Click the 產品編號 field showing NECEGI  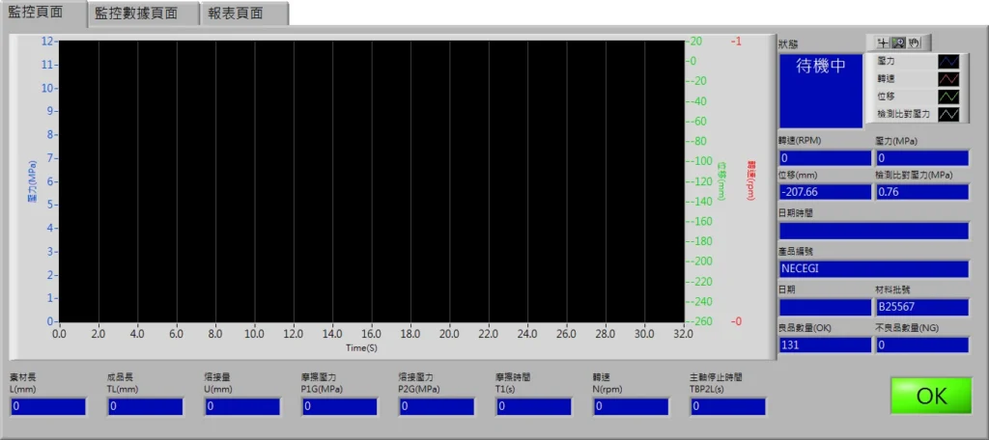pyautogui.click(x=873, y=268)
